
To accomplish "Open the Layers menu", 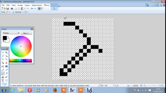I will pos(27,5).
